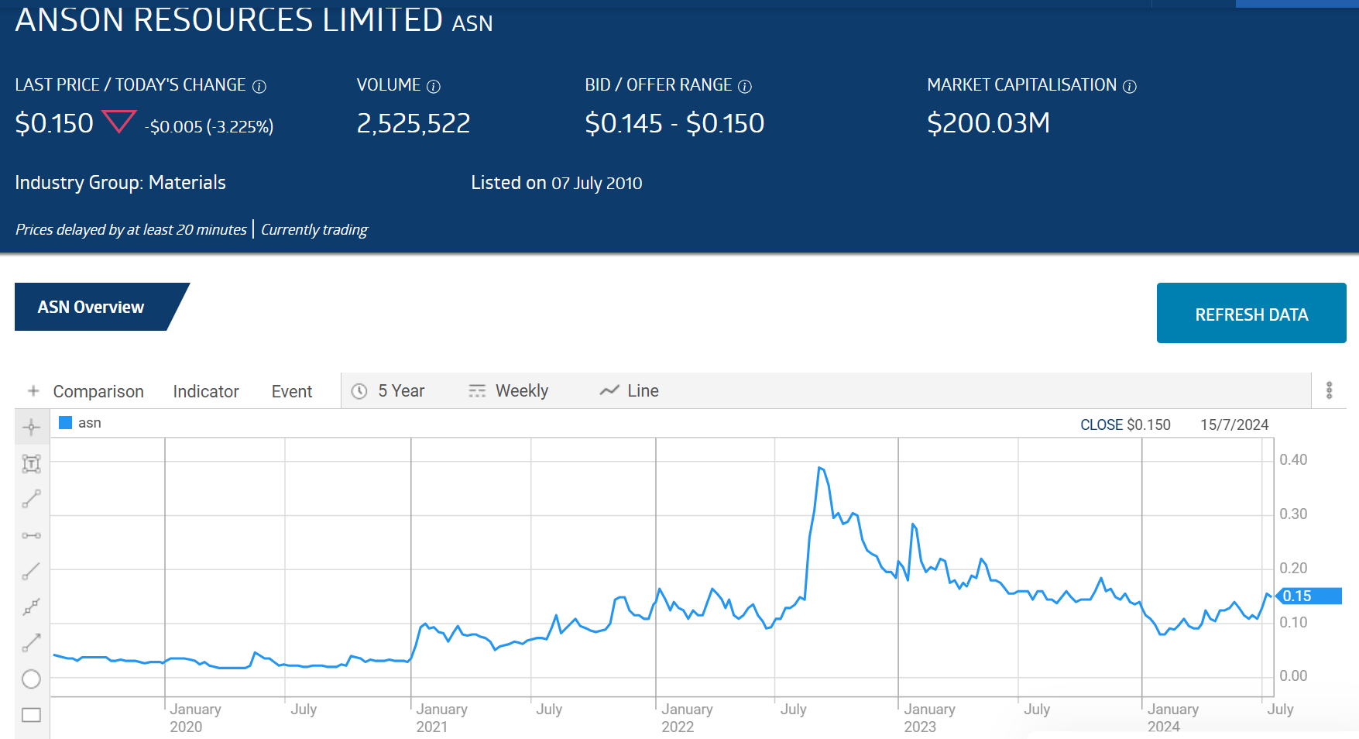
Task: Select the line segment drawing tool
Action: [32, 499]
